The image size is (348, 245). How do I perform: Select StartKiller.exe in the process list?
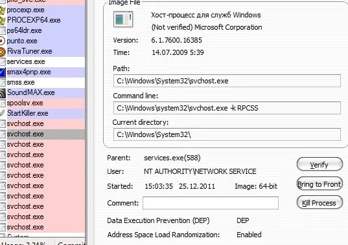(x=42, y=113)
